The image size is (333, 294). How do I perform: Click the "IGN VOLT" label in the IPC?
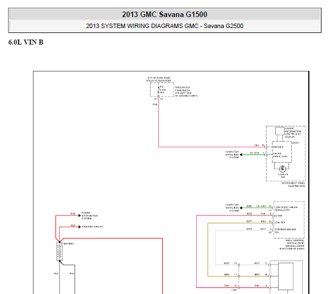[x=278, y=147]
